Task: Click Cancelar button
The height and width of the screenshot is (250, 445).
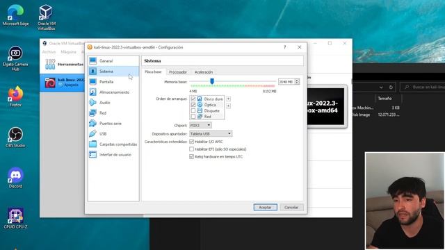Action: (291, 208)
